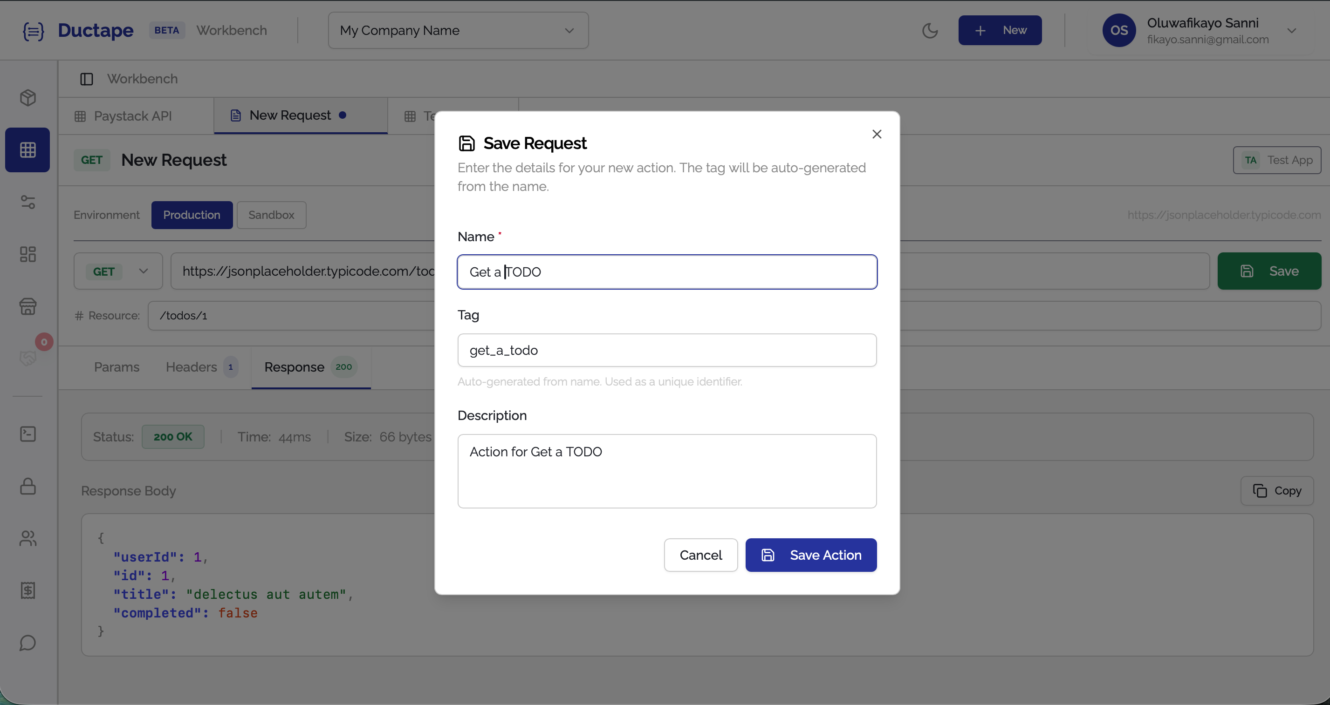Open the components dashboard icon in sidebar
This screenshot has width=1330, height=705.
27,254
